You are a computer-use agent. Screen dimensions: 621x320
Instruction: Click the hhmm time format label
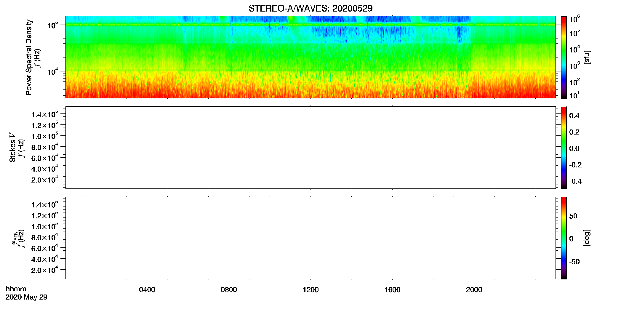coord(16,289)
